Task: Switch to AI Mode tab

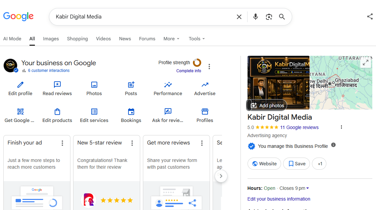Action: click(12, 39)
